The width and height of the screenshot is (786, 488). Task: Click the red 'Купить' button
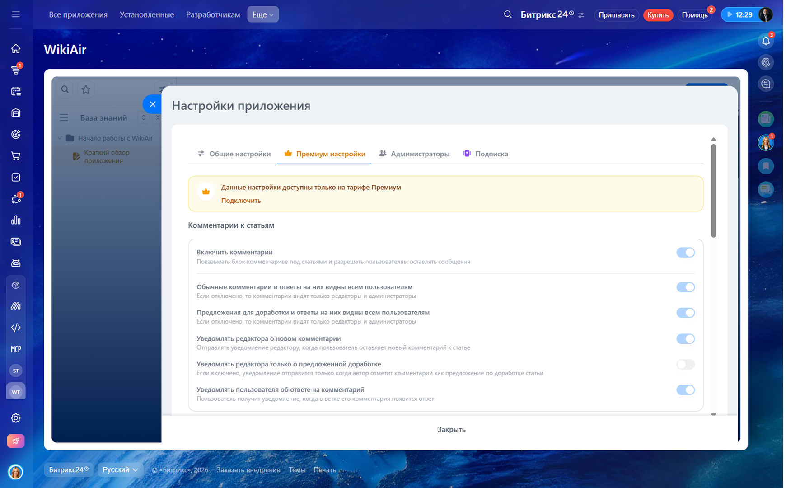[x=658, y=15]
